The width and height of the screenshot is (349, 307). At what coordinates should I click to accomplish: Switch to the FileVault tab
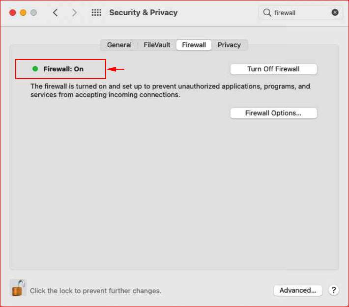click(157, 45)
